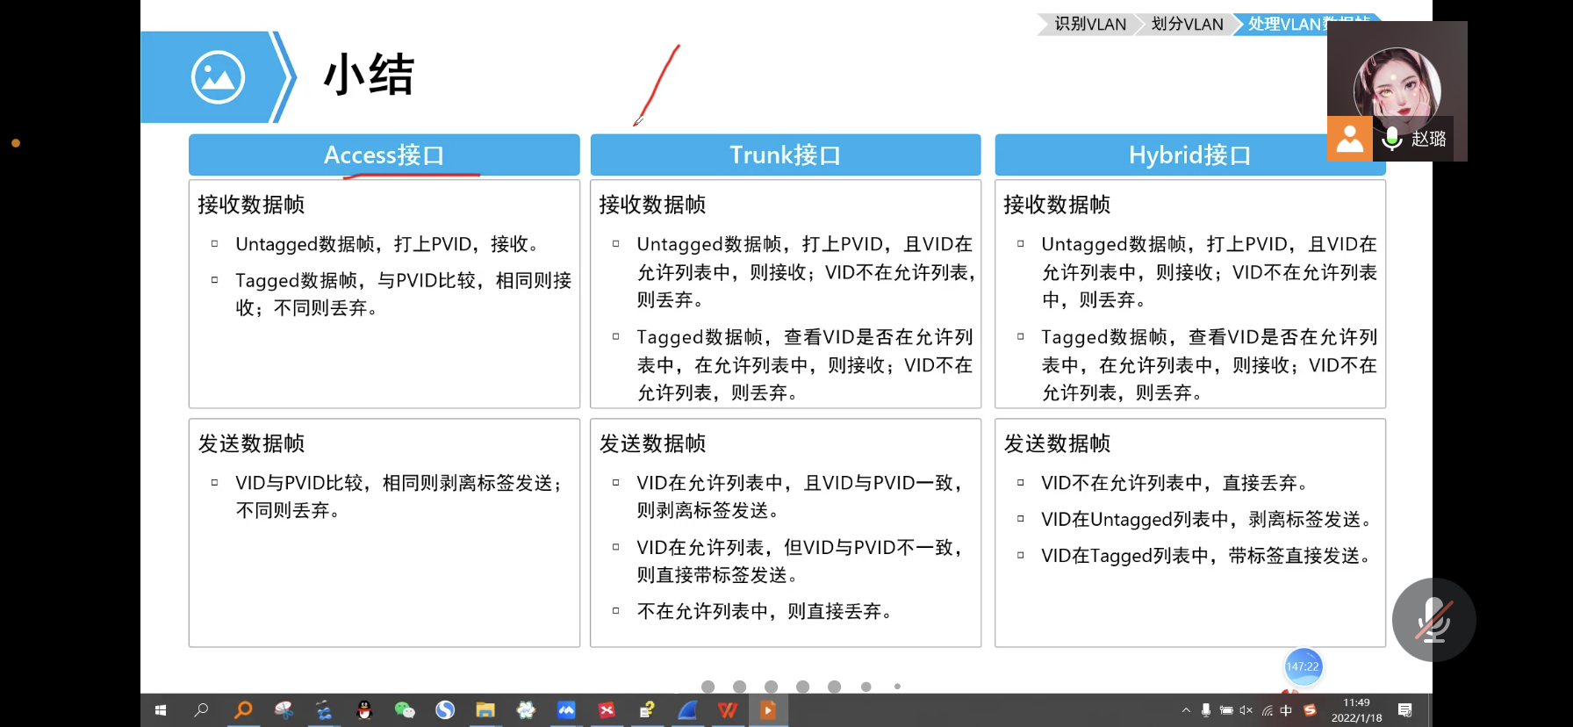Open the Windows notification center
This screenshot has height=727, width=1573.
(1404, 710)
